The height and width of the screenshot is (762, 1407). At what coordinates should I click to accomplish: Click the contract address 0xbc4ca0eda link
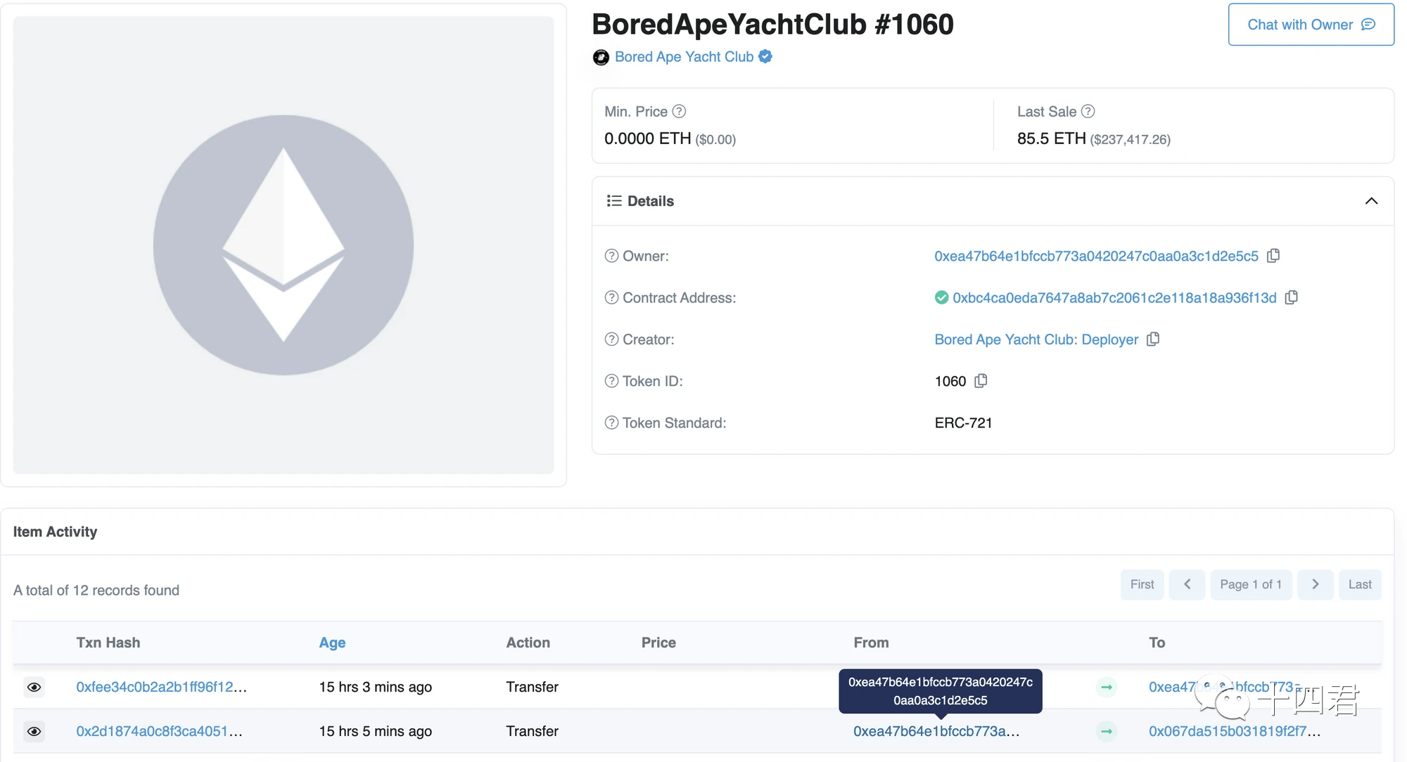click(1113, 297)
